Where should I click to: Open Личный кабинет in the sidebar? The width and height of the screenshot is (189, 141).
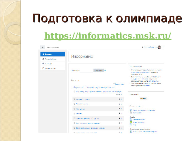click(53, 59)
